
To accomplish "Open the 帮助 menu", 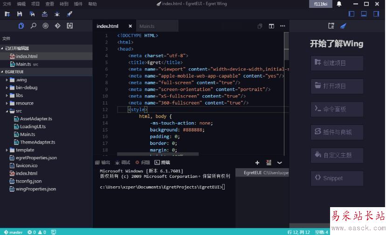I will click(92, 4).
